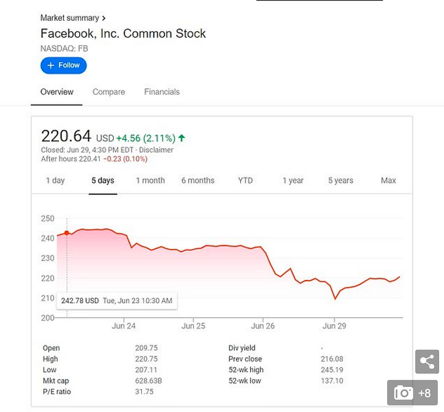Open the Disclaimer link
The width and height of the screenshot is (444, 412).
(x=156, y=150)
